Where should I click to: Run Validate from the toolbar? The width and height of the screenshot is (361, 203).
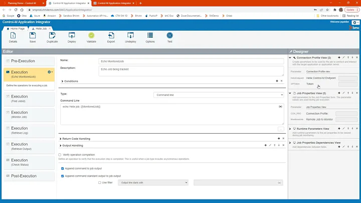[91, 37]
